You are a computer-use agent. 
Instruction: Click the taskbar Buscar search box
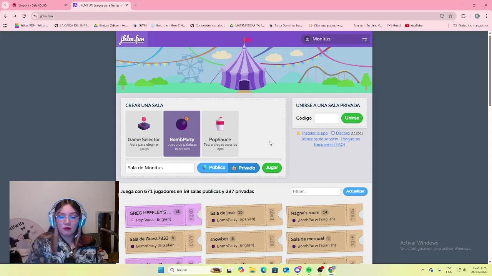coord(195,270)
